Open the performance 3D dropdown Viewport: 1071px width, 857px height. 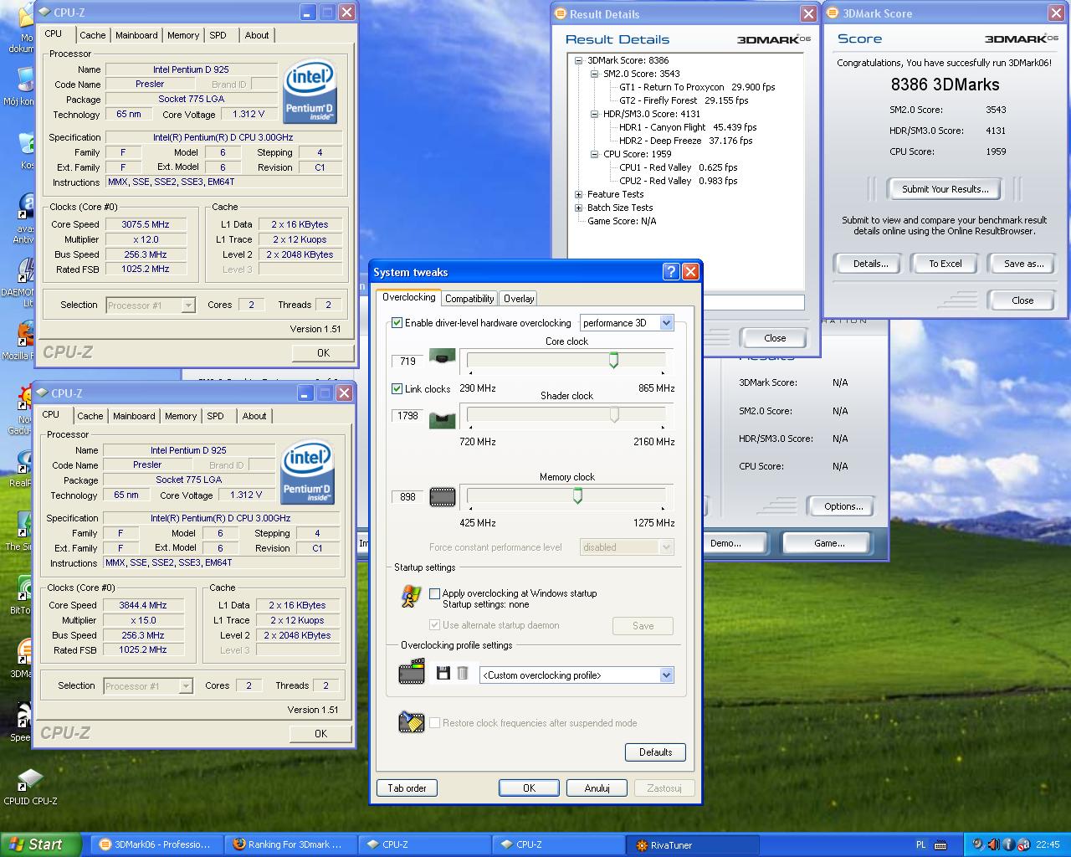(627, 322)
